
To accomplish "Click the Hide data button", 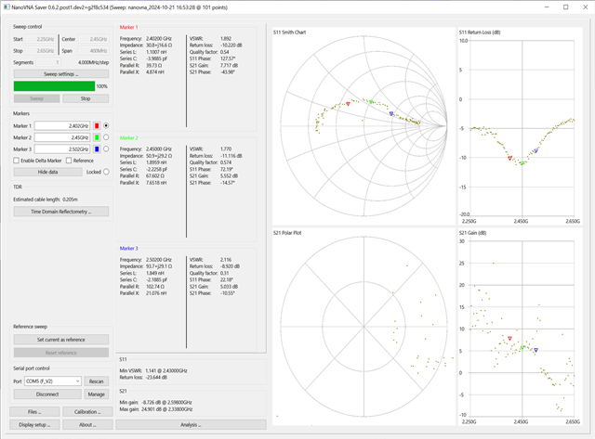I will (x=47, y=172).
